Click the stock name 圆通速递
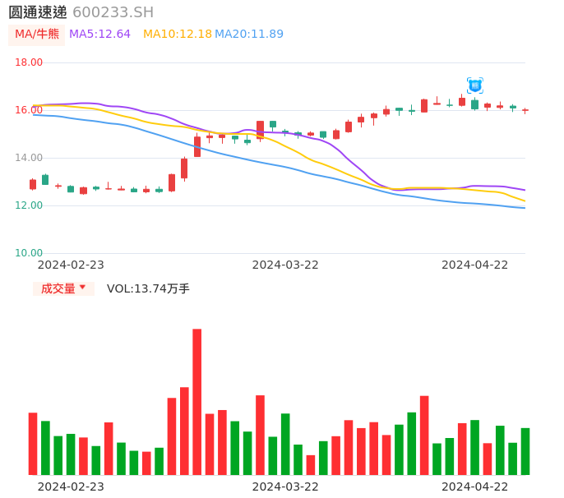 pos(37,12)
